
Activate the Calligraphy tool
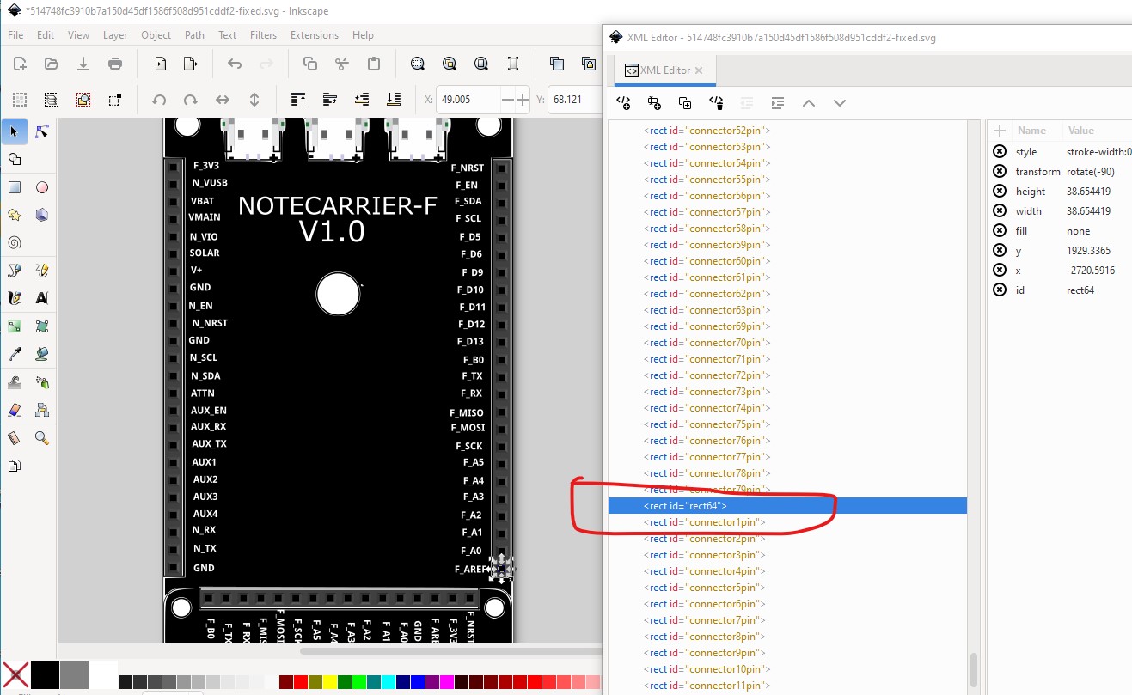(x=15, y=298)
